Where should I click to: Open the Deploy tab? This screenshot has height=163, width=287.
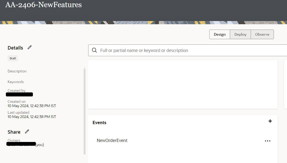(x=240, y=34)
